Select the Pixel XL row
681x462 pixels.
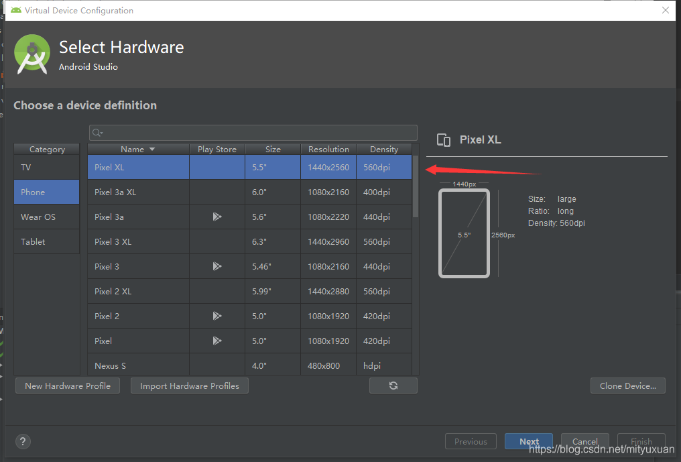pos(250,168)
